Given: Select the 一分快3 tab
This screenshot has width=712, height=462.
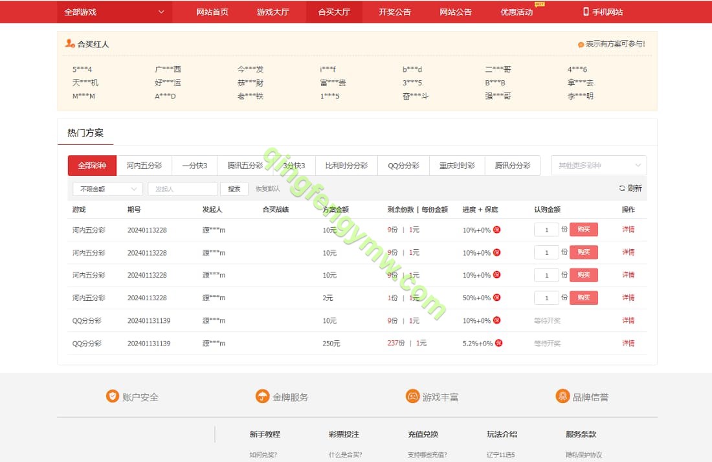Looking at the screenshot, I should pos(195,165).
